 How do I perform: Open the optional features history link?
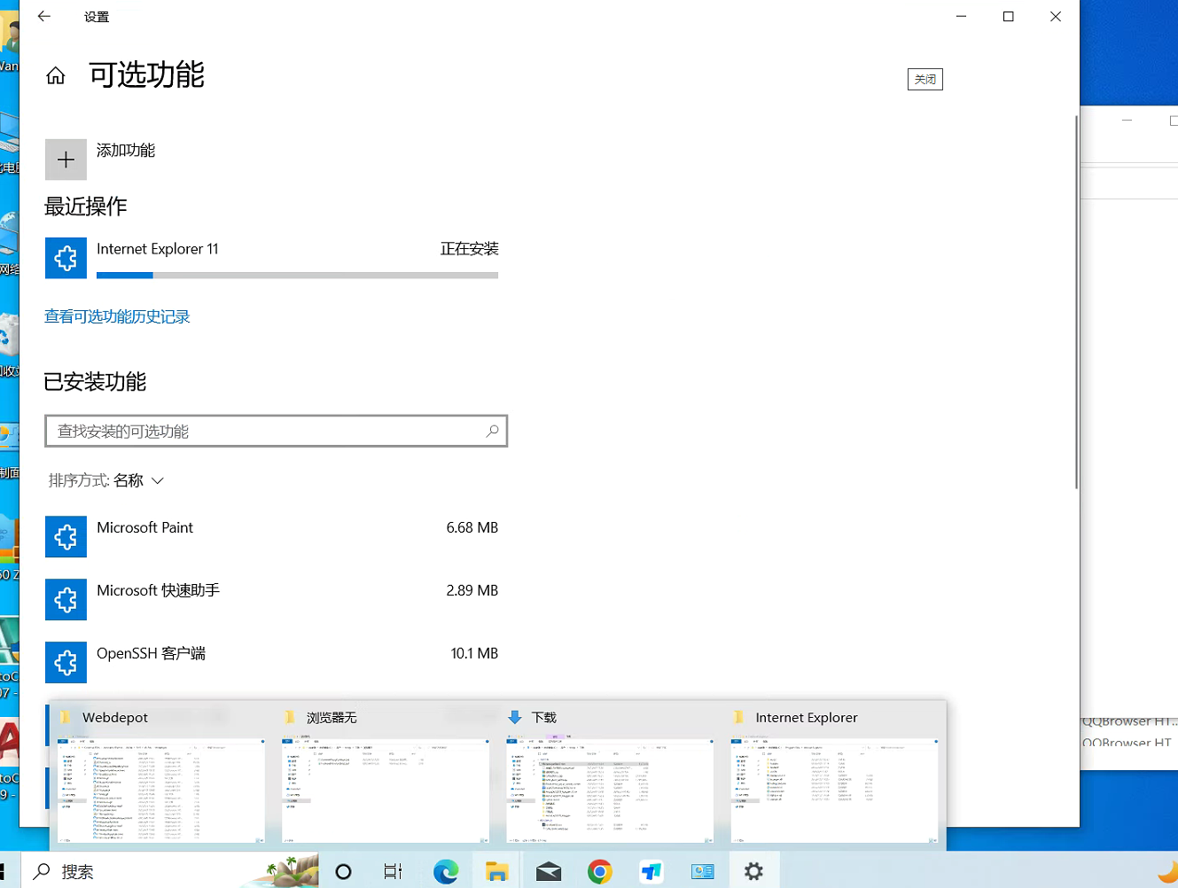[x=117, y=316]
